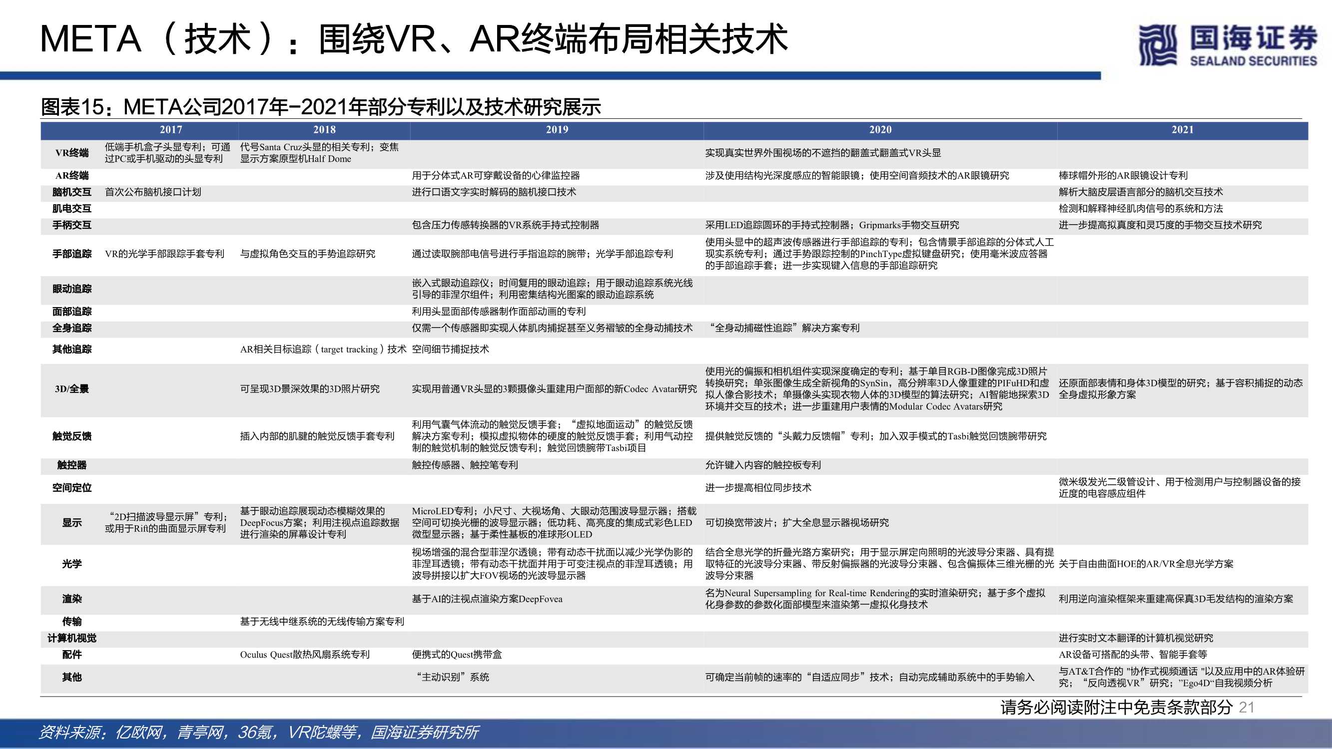Click the cell 棒球帽外形的AR眼镜设计专利
This screenshot has width=1332, height=749.
[x=1123, y=176]
